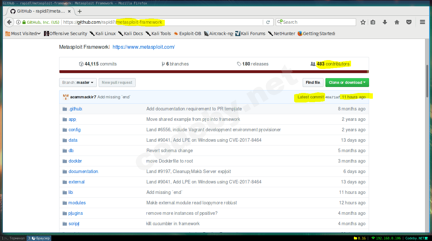
Task: Click the 192.168.0.106 network indicator
Action: point(386,238)
